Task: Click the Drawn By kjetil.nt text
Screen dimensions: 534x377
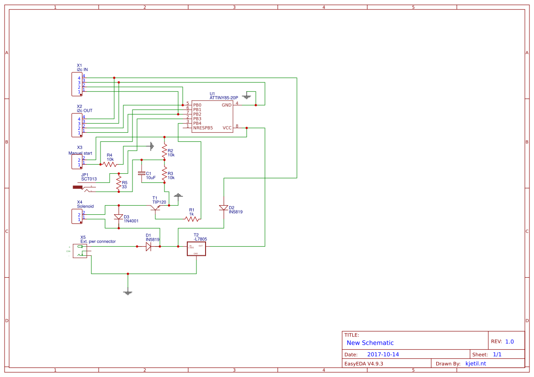Action: pos(476,363)
